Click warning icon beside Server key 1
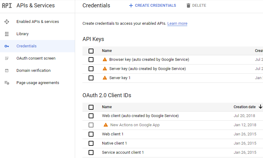 pyautogui.click(x=105, y=78)
